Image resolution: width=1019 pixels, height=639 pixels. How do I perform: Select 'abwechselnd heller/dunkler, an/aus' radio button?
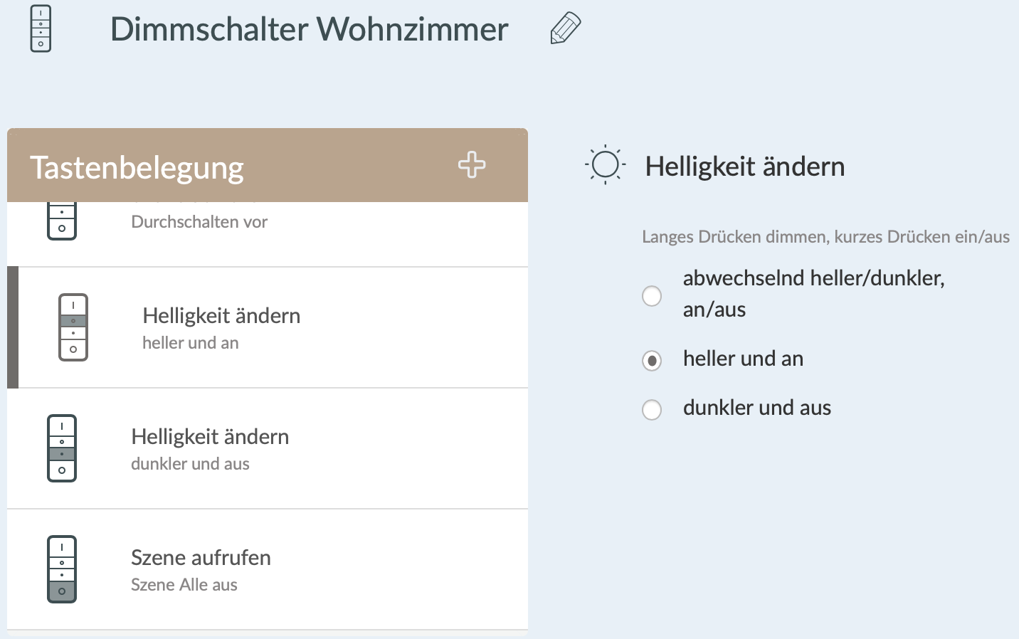652,295
